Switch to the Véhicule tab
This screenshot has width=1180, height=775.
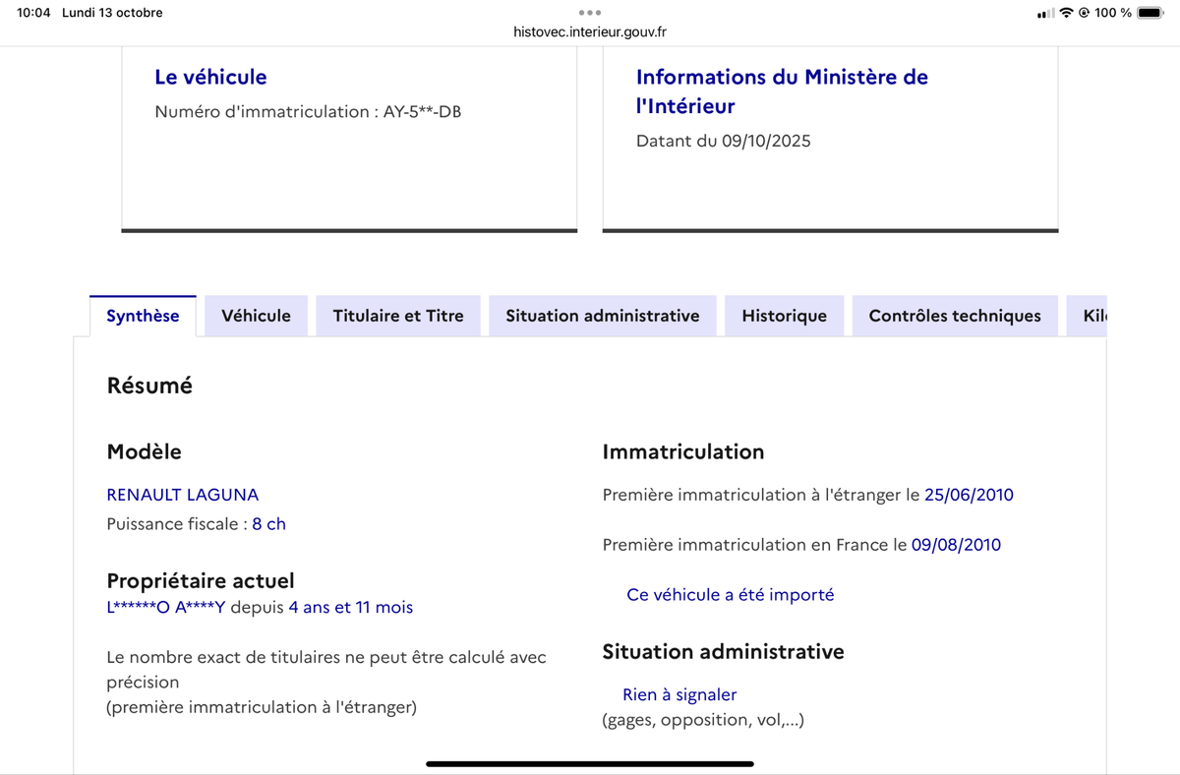coord(256,316)
